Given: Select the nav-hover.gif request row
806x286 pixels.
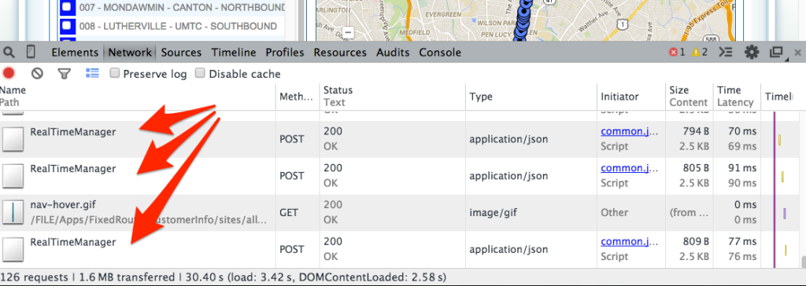Looking at the screenshot, I should click(x=400, y=213).
